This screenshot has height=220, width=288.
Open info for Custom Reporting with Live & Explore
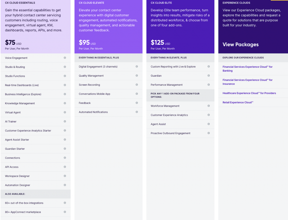click(209, 66)
